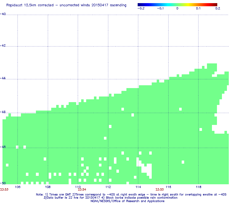The width and height of the screenshot is (231, 203).
Task: Click the longitude label '114'
Action: pos(138,187)
